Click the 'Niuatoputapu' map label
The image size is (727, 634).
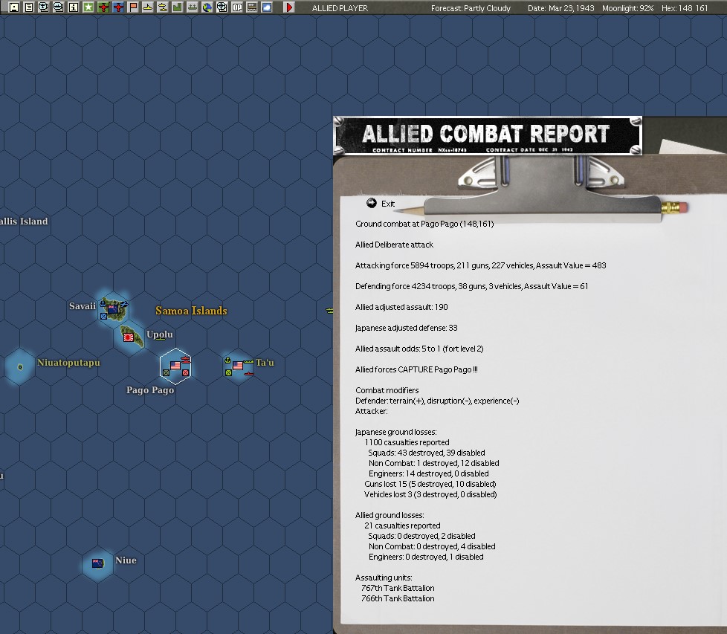point(68,363)
